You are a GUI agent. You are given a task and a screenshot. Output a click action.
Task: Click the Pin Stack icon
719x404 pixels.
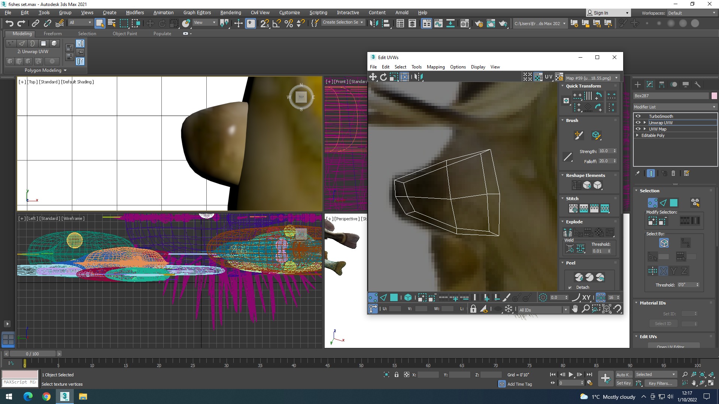[x=637, y=173]
